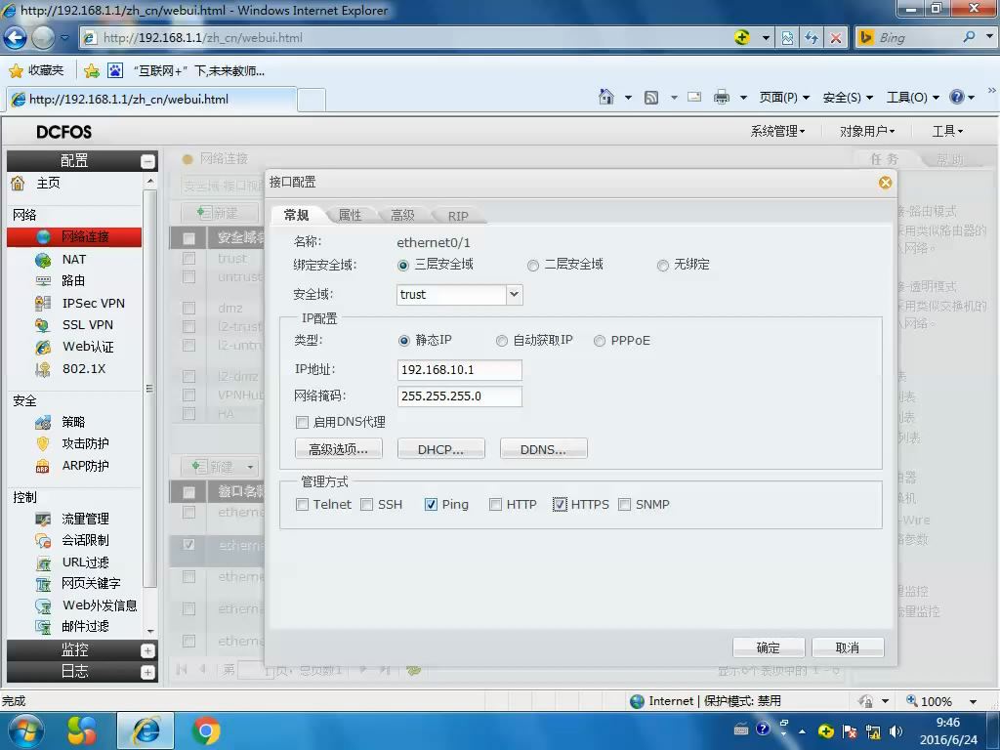Select the 自动获取IP radio button

[x=502, y=341]
